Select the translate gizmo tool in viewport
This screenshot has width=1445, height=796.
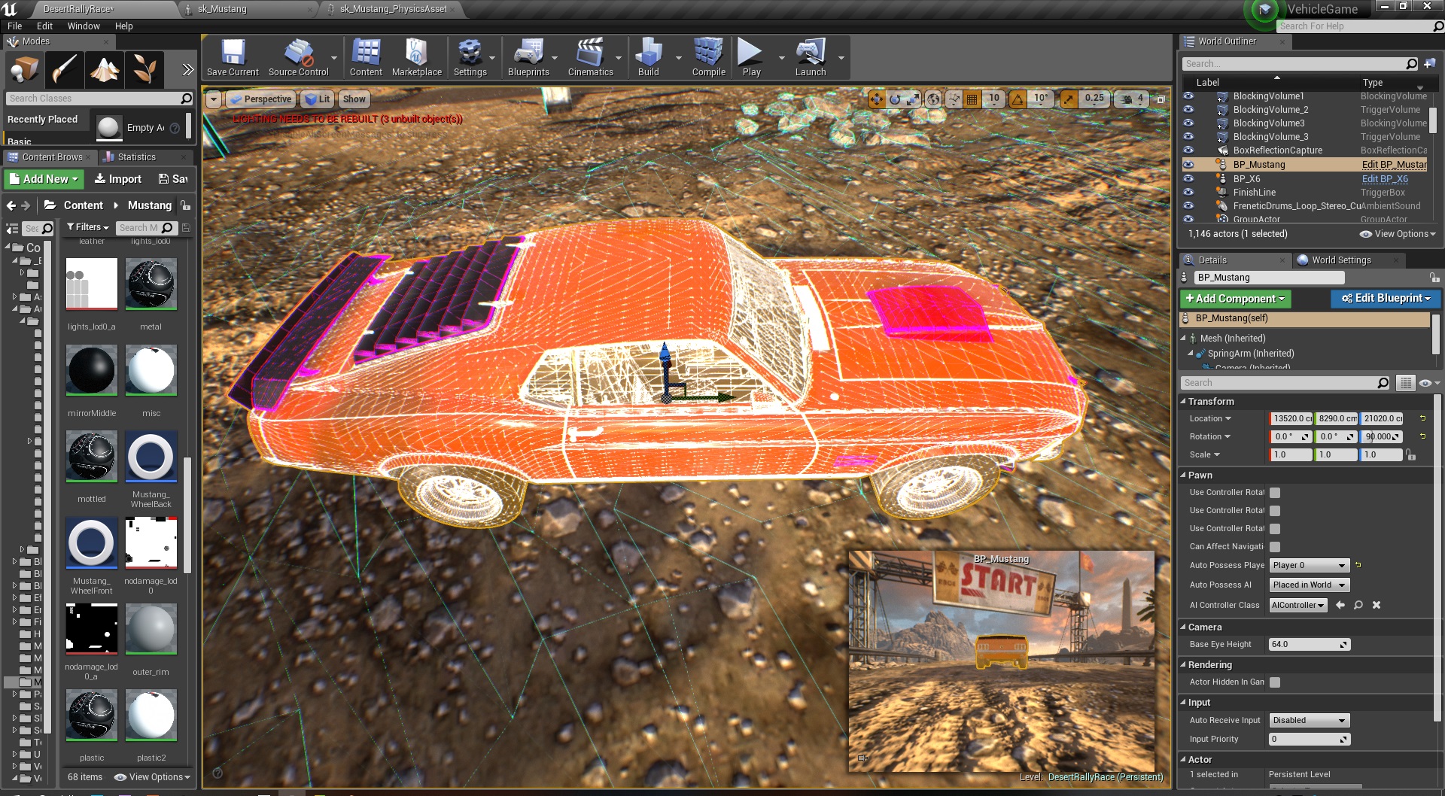pyautogui.click(x=877, y=99)
